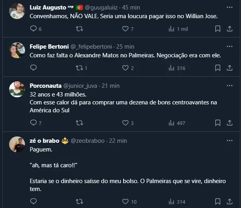View analytics for Felipe Bertoni's tweet
The height and width of the screenshot is (208, 241).
pyautogui.click(x=172, y=68)
